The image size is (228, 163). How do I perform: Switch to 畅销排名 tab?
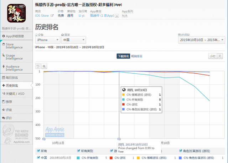tap(137, 56)
